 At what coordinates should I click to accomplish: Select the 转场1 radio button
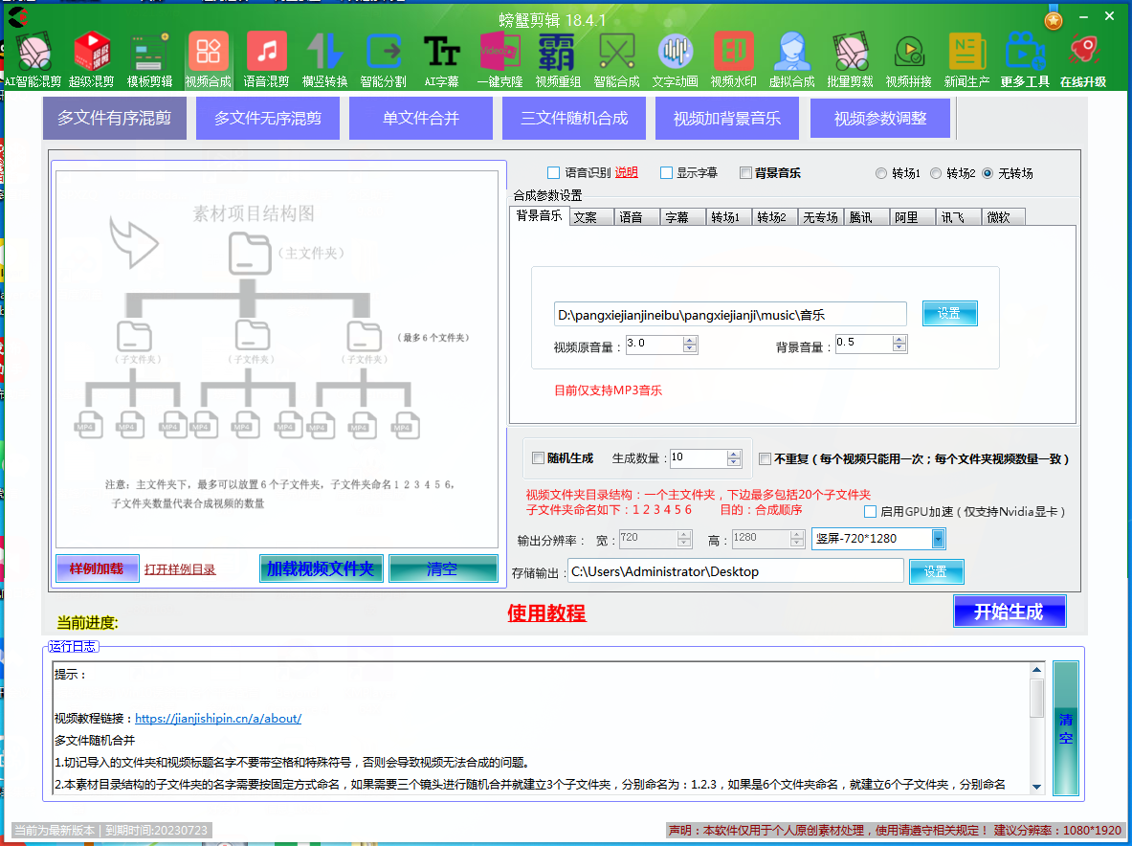tap(880, 173)
